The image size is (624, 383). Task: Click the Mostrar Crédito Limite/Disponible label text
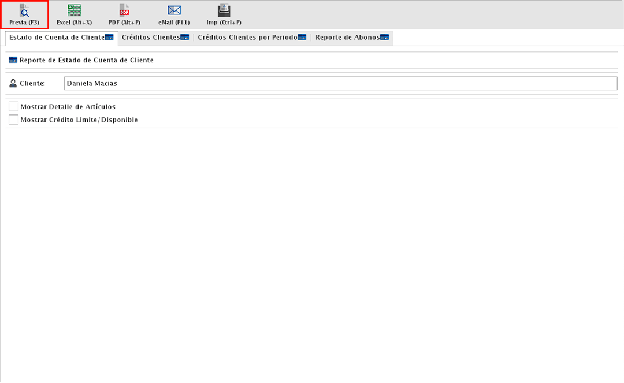(79, 120)
